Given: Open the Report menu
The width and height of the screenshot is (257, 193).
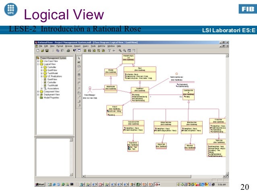Looking at the screenshot, I should [77, 46].
